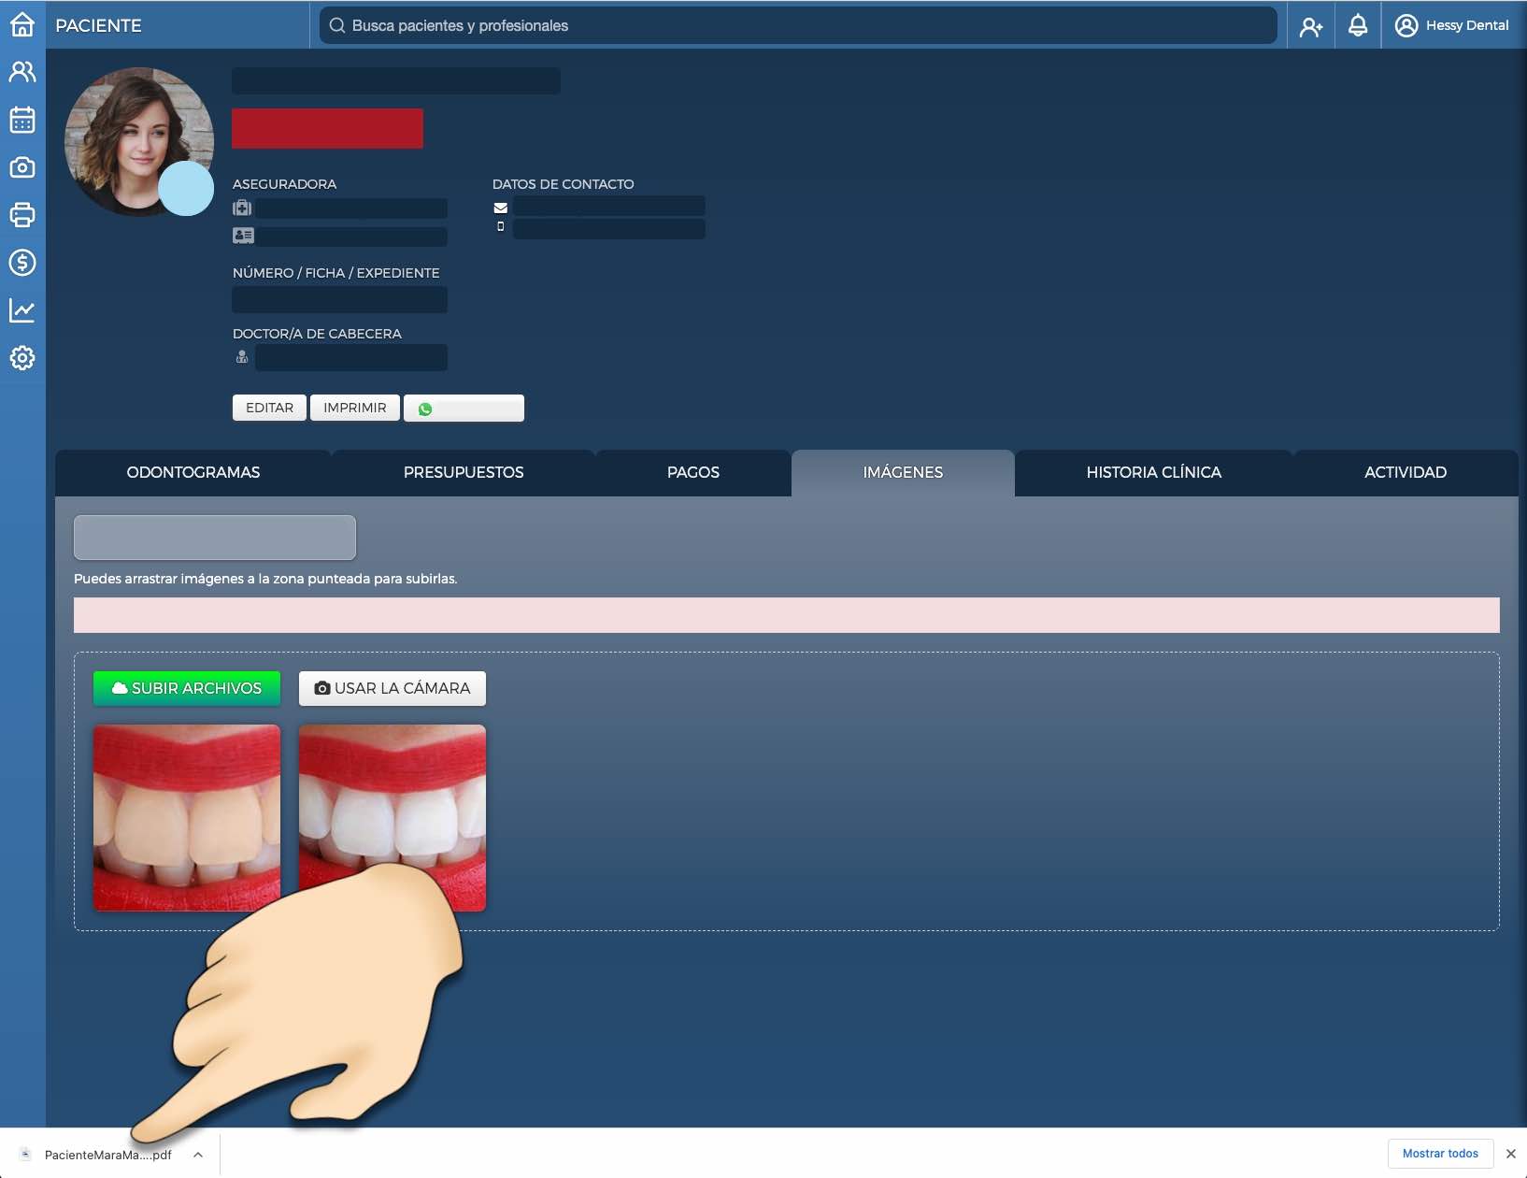Switch to the HISTORIA CLÍNICA tab
1527x1178 pixels.
click(x=1154, y=473)
